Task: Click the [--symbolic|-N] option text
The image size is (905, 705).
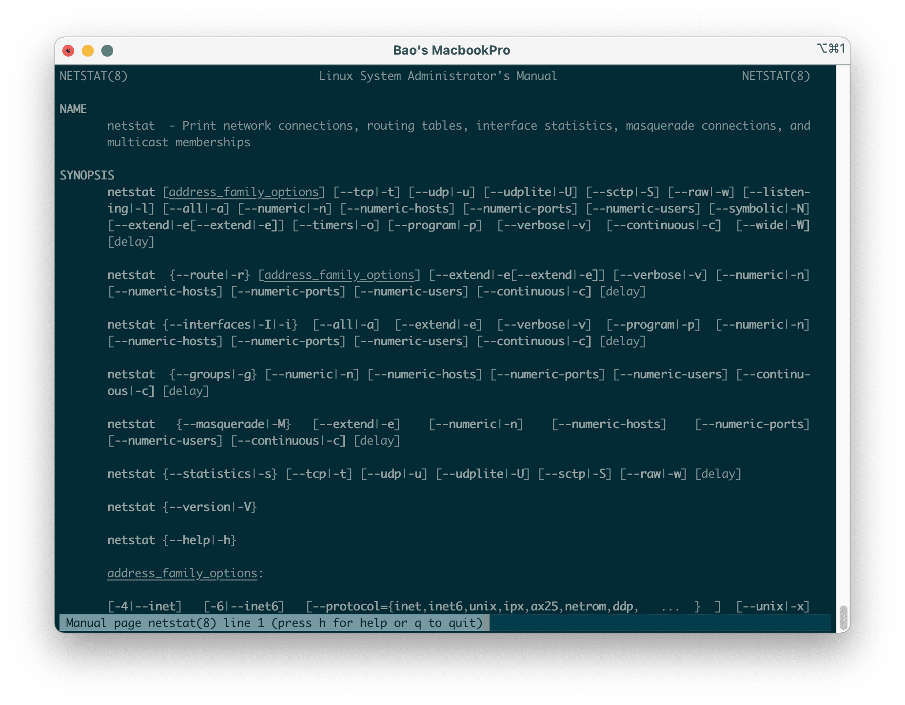Action: pyautogui.click(x=759, y=209)
